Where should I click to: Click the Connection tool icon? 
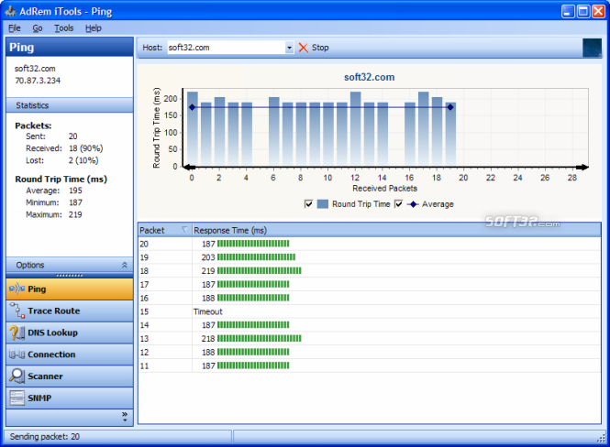point(17,354)
